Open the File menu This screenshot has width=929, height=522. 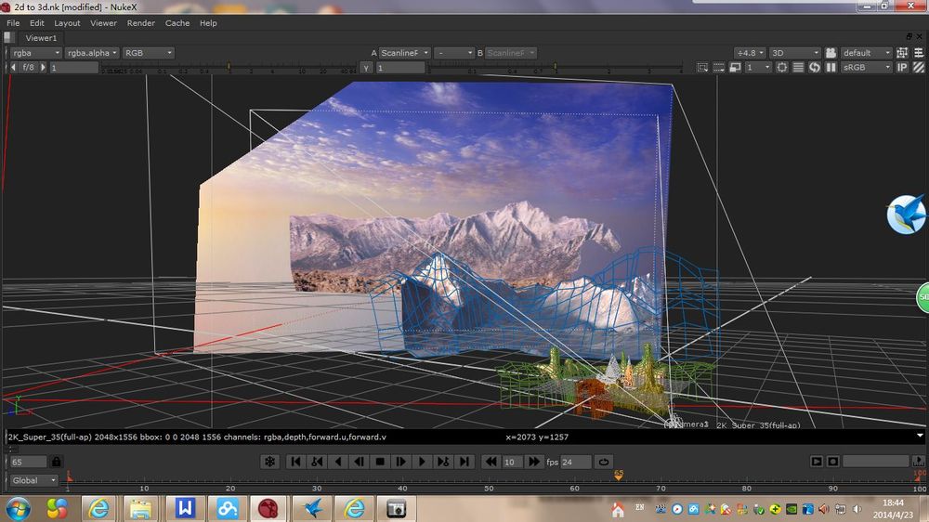click(x=13, y=23)
